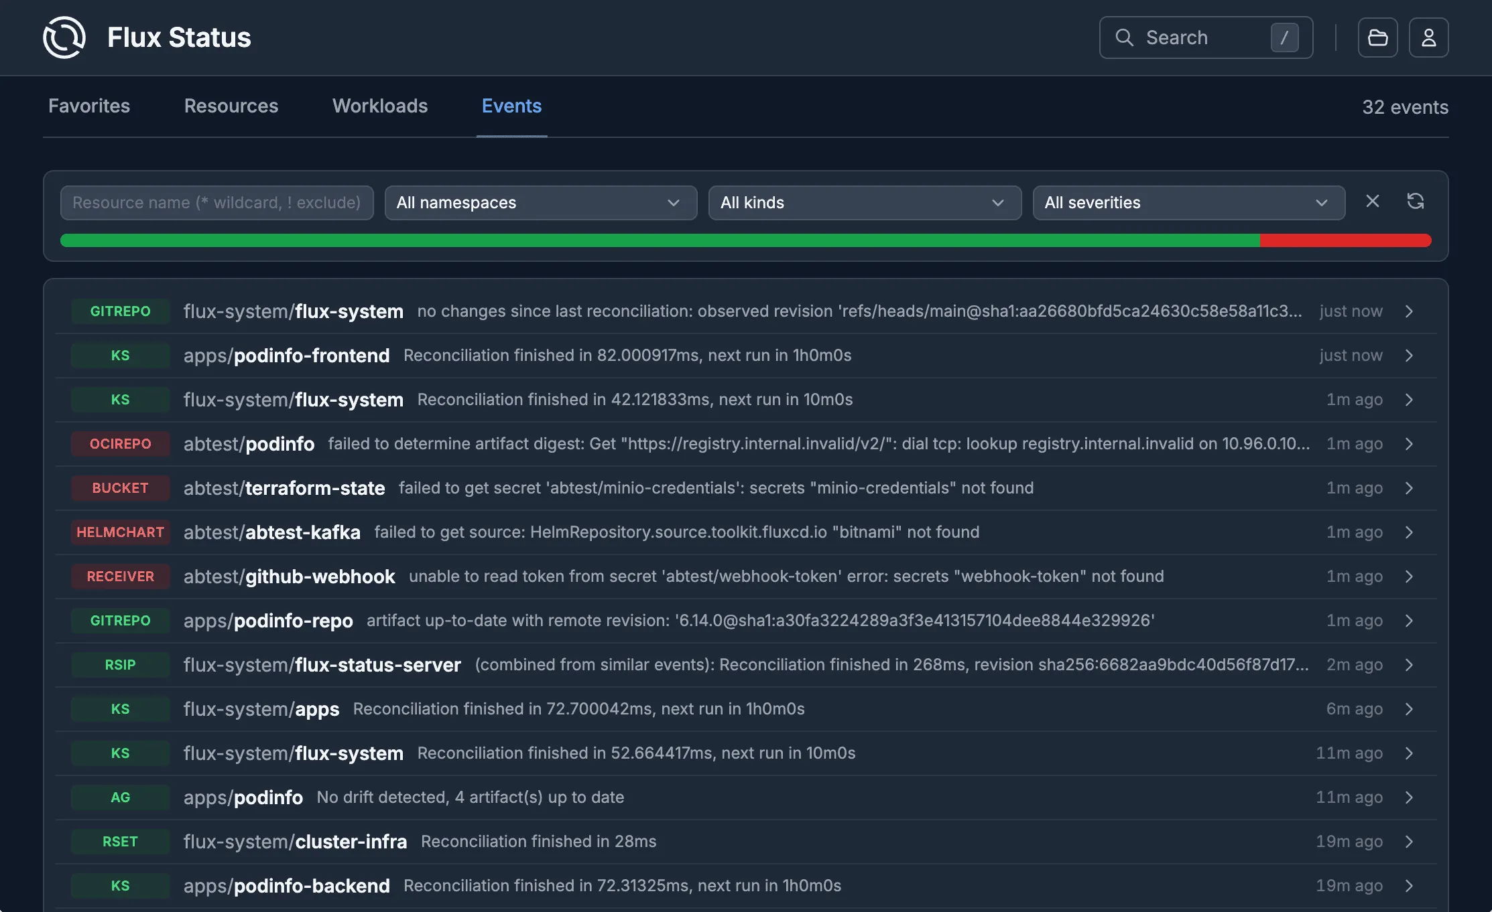Click 'Reconciliation finished in 28ms' message
This screenshot has height=912, width=1492.
pyautogui.click(x=539, y=842)
